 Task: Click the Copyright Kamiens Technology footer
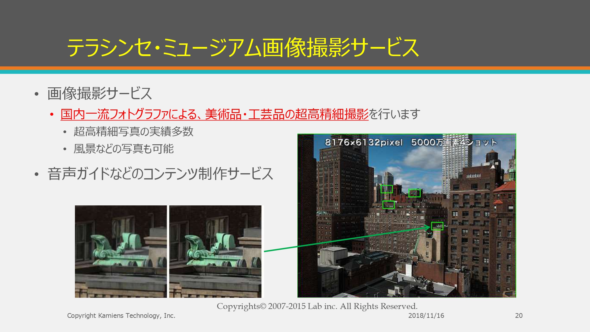121,315
